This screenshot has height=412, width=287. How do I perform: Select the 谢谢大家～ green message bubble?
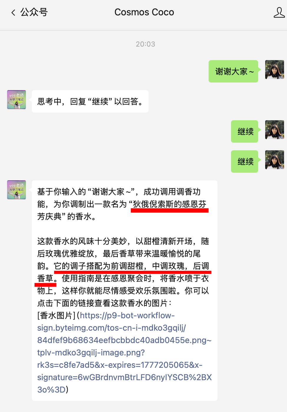click(233, 71)
